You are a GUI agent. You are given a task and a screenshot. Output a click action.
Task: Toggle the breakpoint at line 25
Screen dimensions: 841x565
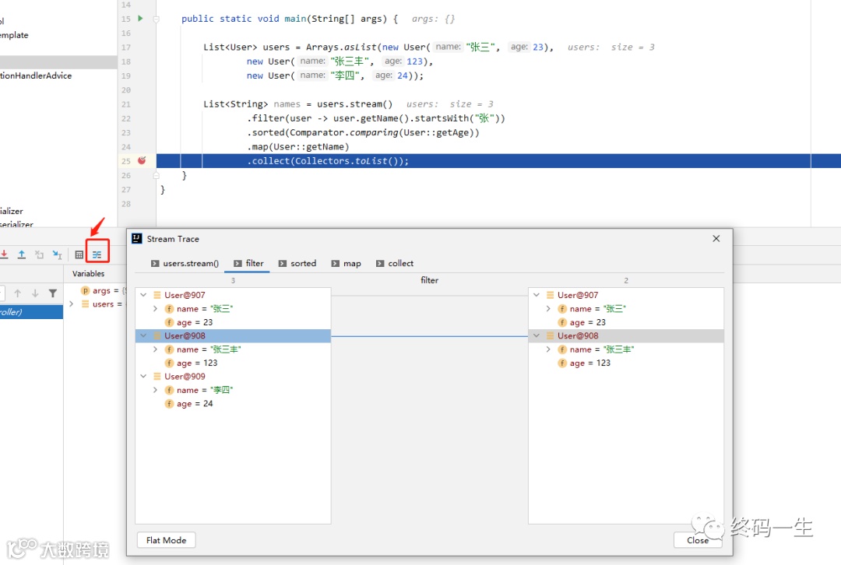click(x=142, y=160)
